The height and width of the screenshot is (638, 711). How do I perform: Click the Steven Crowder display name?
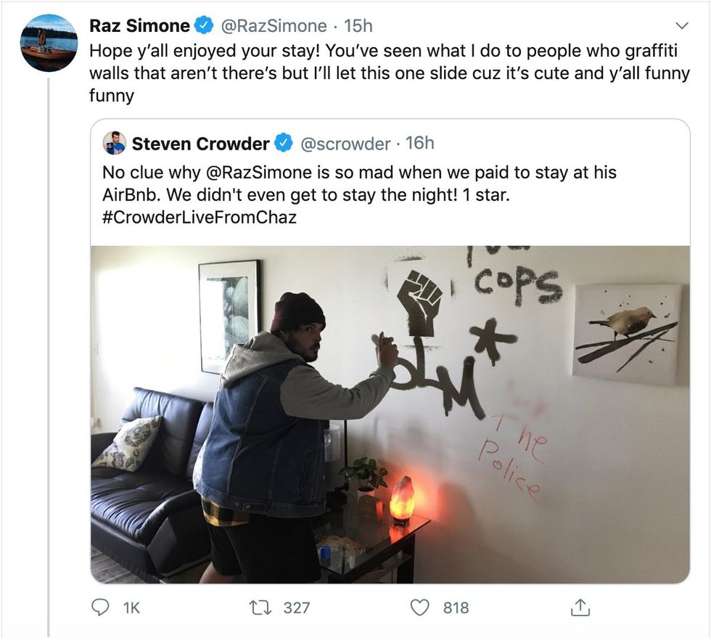(x=200, y=144)
